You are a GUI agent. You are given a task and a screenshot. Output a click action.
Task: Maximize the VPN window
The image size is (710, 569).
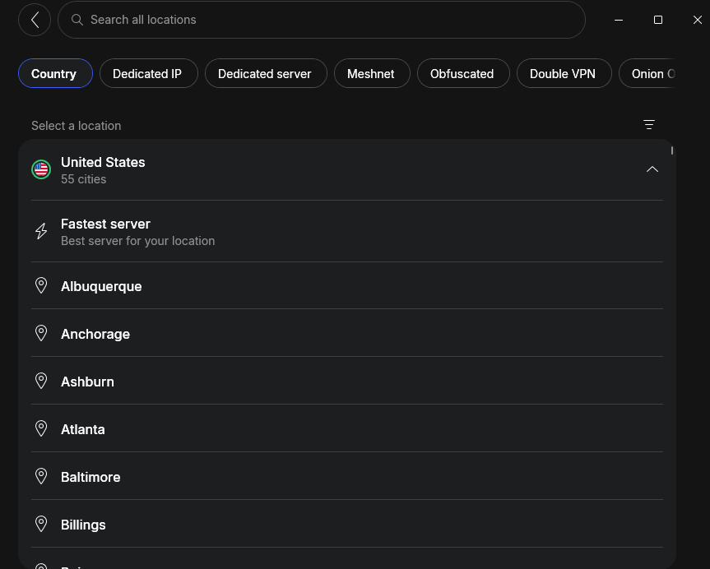[x=658, y=20]
